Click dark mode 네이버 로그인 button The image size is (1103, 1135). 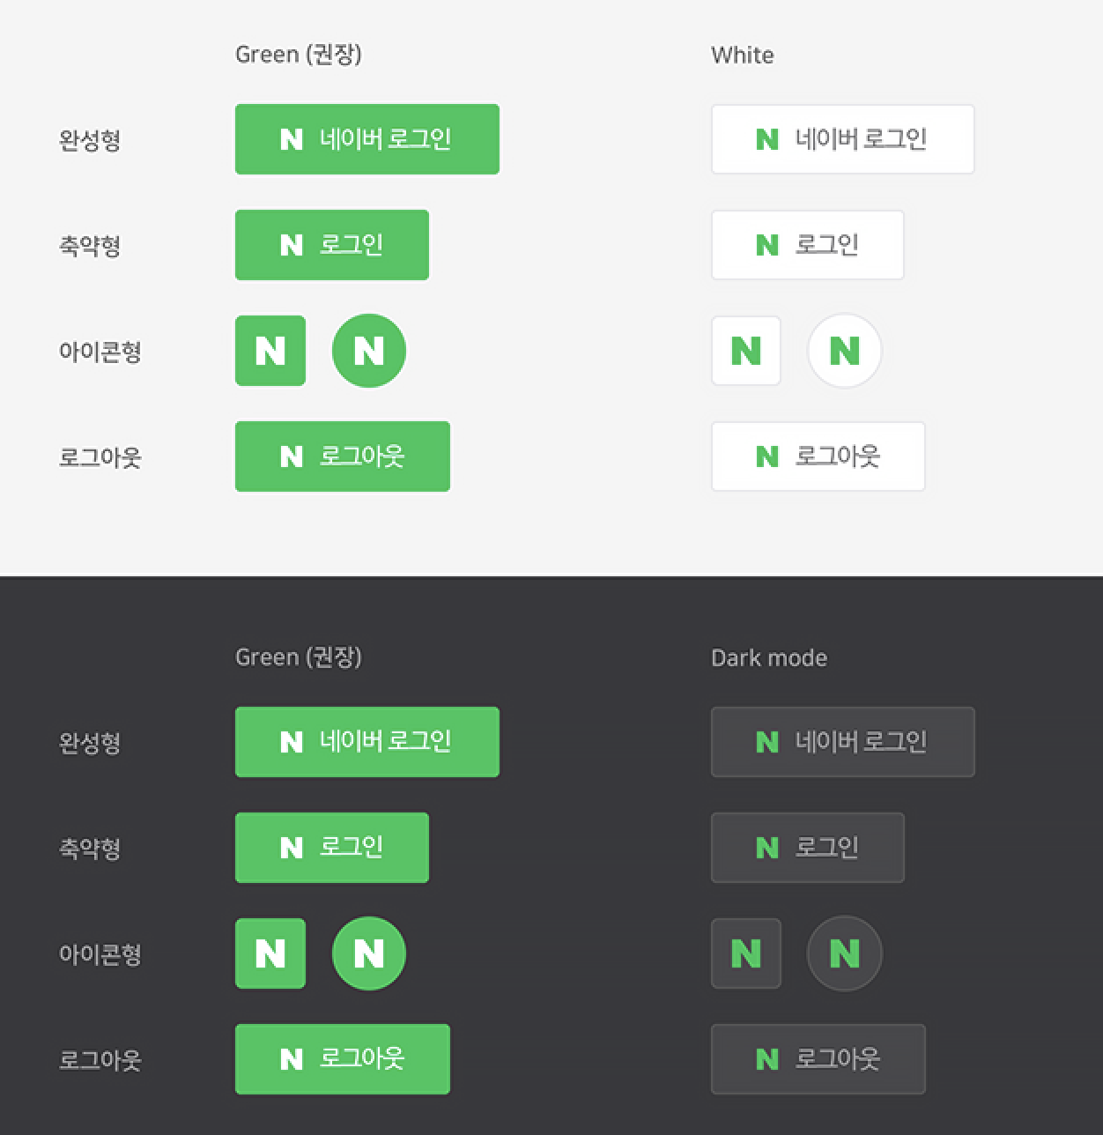(x=843, y=742)
